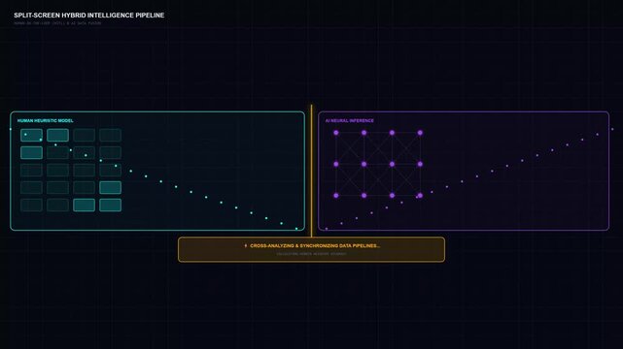623x349 pixels.
Task: Select bottom-right highlighted cell in heuristic grid
Action: point(111,206)
